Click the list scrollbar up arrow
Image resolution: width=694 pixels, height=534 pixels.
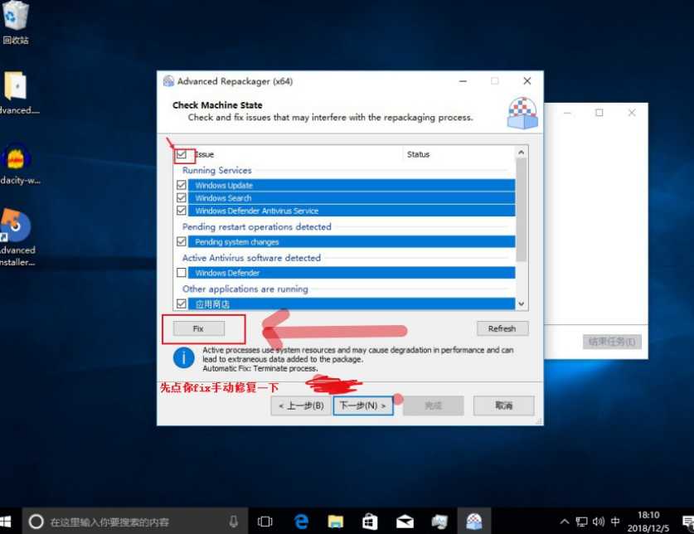[x=521, y=153]
